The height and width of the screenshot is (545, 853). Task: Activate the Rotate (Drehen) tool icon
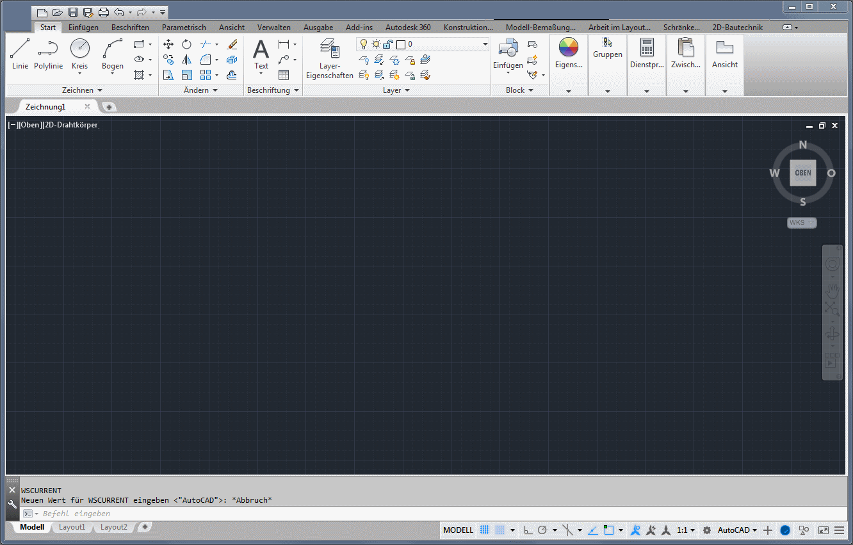186,44
